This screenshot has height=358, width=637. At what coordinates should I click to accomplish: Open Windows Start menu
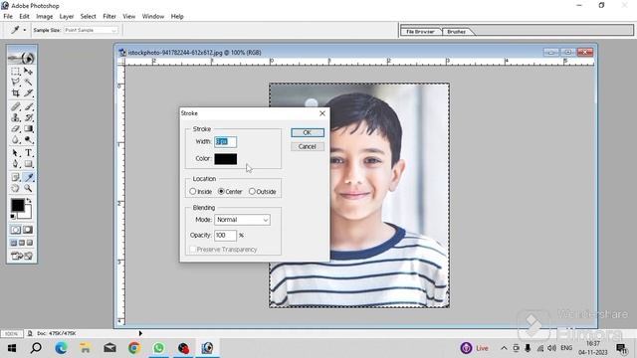coord(12,348)
